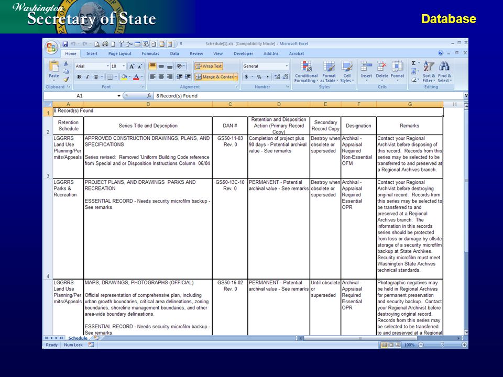The height and width of the screenshot is (377, 503).
Task: Open the Merge & Center dropdown arrow
Action: point(236,76)
